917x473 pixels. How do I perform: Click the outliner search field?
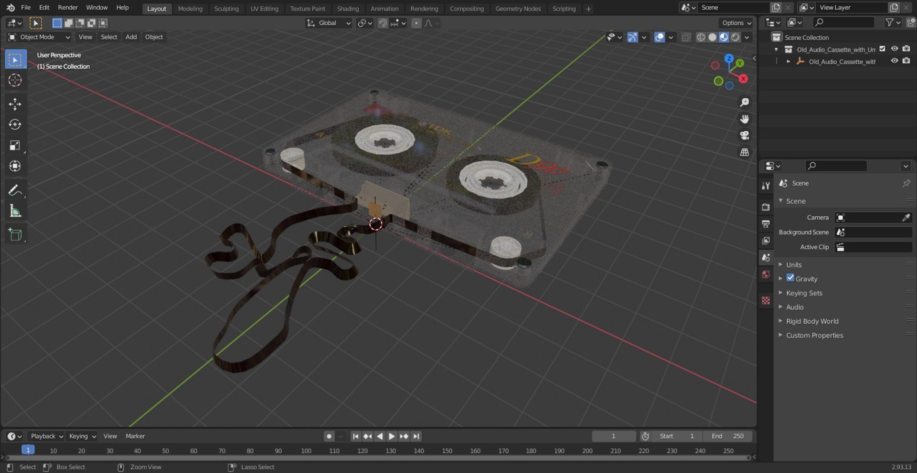[x=843, y=22]
